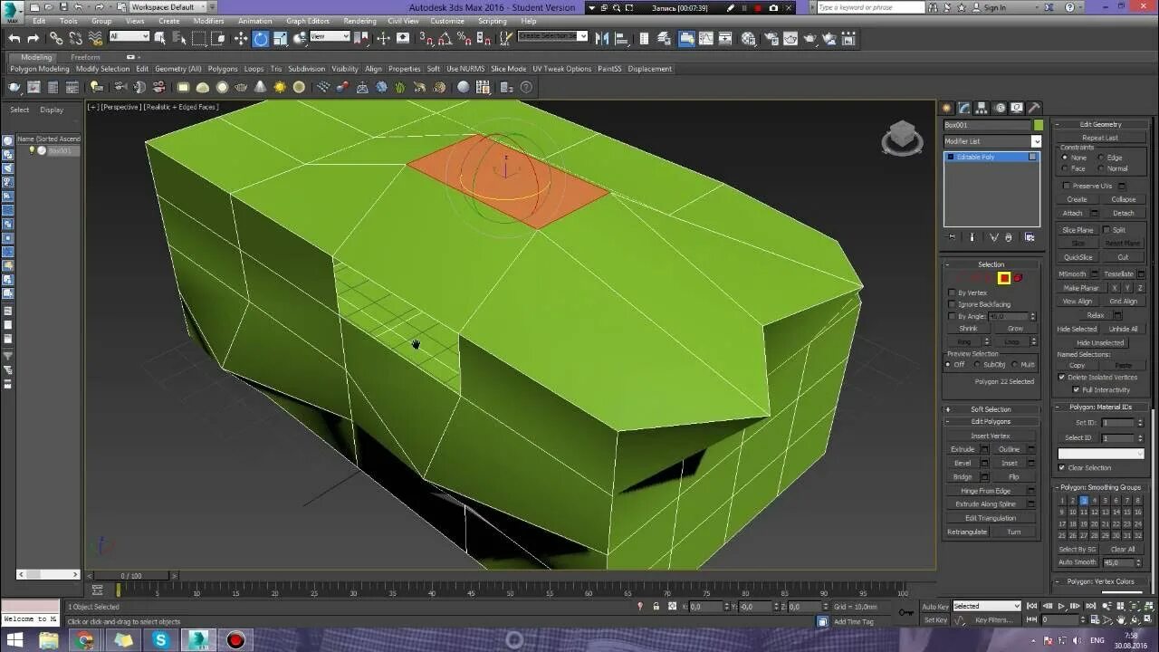Activate the Select and Link tool
Image resolution: width=1159 pixels, height=652 pixels.
(x=56, y=38)
